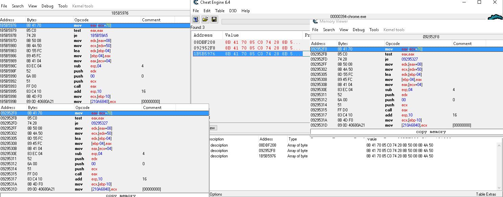
Task: Click the open process icon
Action: pos(196,19)
